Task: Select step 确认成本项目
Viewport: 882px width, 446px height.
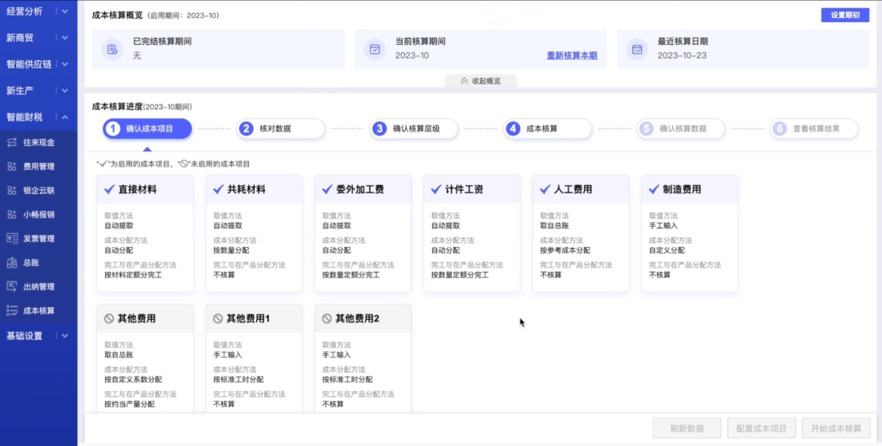Action: click(x=147, y=129)
